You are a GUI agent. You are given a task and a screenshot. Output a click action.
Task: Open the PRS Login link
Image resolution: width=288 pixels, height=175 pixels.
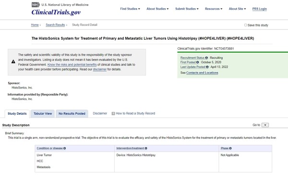coord(260,9)
